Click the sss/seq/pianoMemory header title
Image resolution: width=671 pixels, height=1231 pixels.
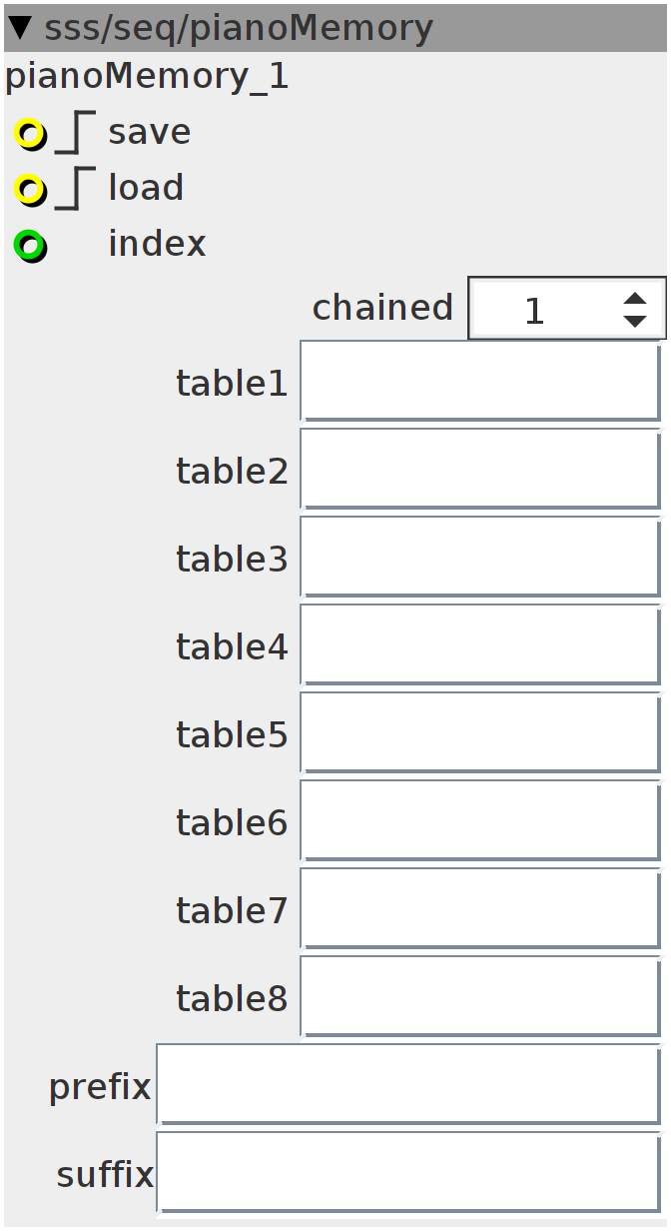(x=239, y=28)
